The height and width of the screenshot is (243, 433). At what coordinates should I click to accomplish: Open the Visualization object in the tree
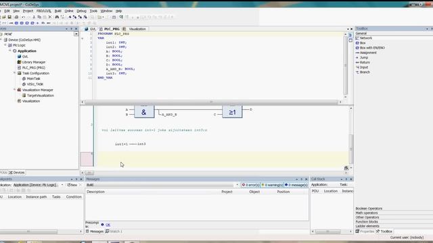tap(31, 101)
